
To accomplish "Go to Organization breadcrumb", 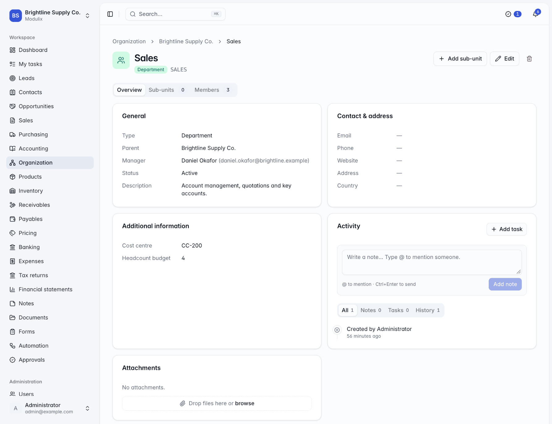I will coord(129,41).
